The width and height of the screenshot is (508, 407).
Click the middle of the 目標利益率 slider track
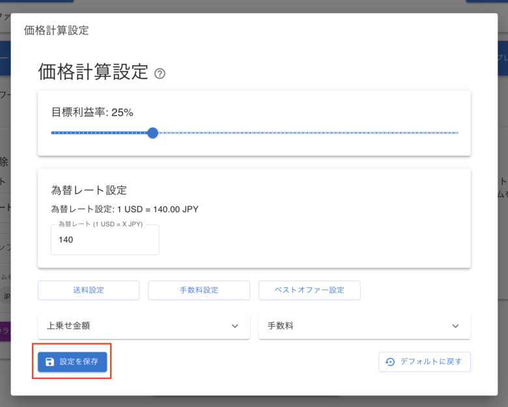pos(255,133)
